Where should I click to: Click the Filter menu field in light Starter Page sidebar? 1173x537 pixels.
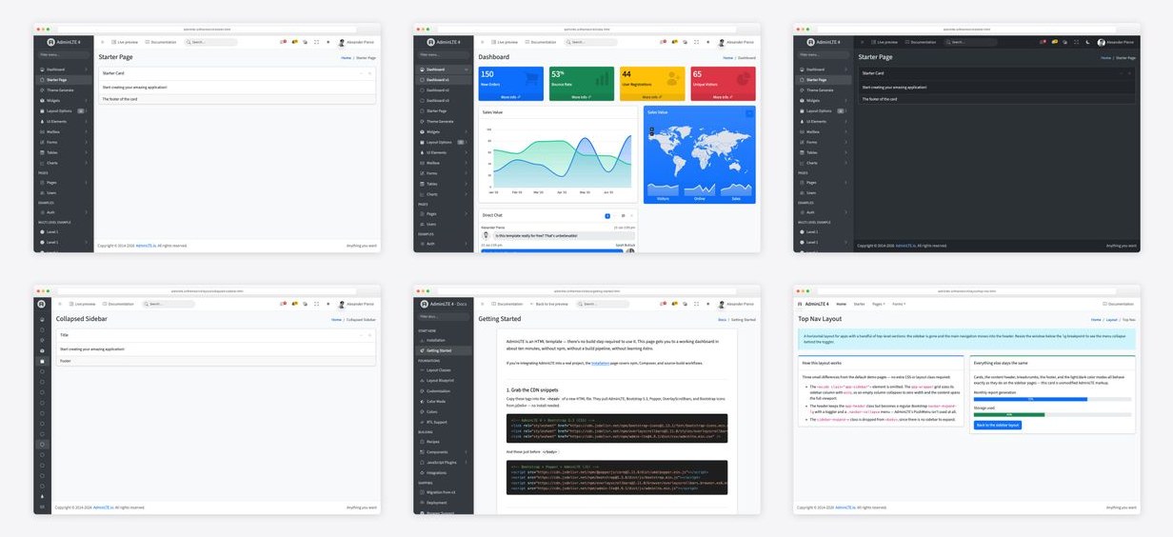(x=63, y=54)
